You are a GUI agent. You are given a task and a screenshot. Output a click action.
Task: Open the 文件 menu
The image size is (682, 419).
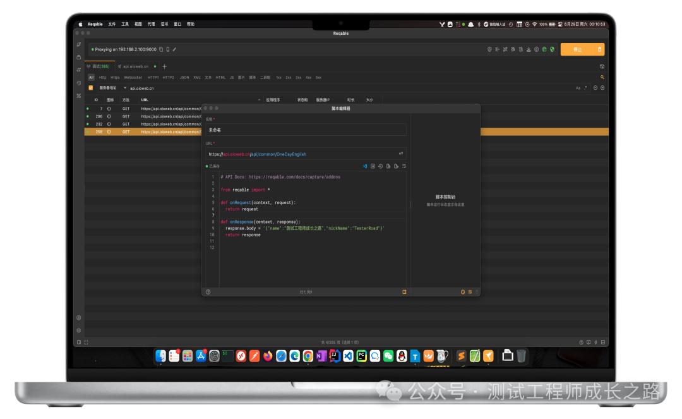pos(112,25)
